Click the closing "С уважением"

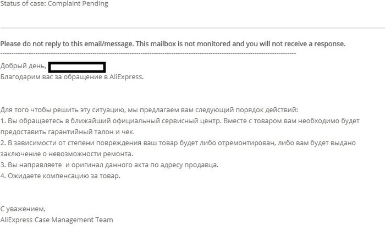point(23,209)
